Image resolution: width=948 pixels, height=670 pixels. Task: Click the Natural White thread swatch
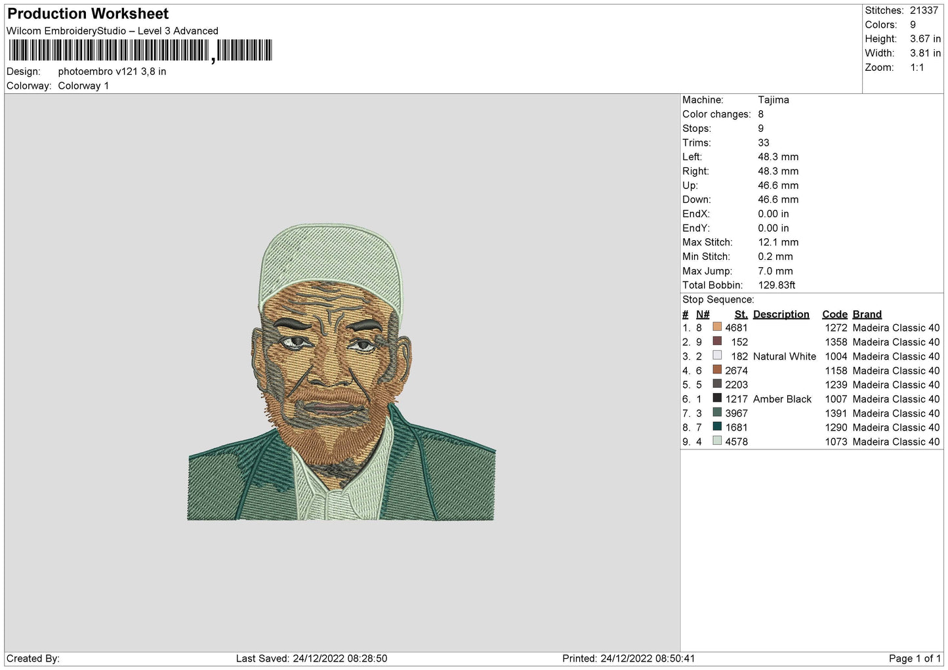tap(717, 356)
